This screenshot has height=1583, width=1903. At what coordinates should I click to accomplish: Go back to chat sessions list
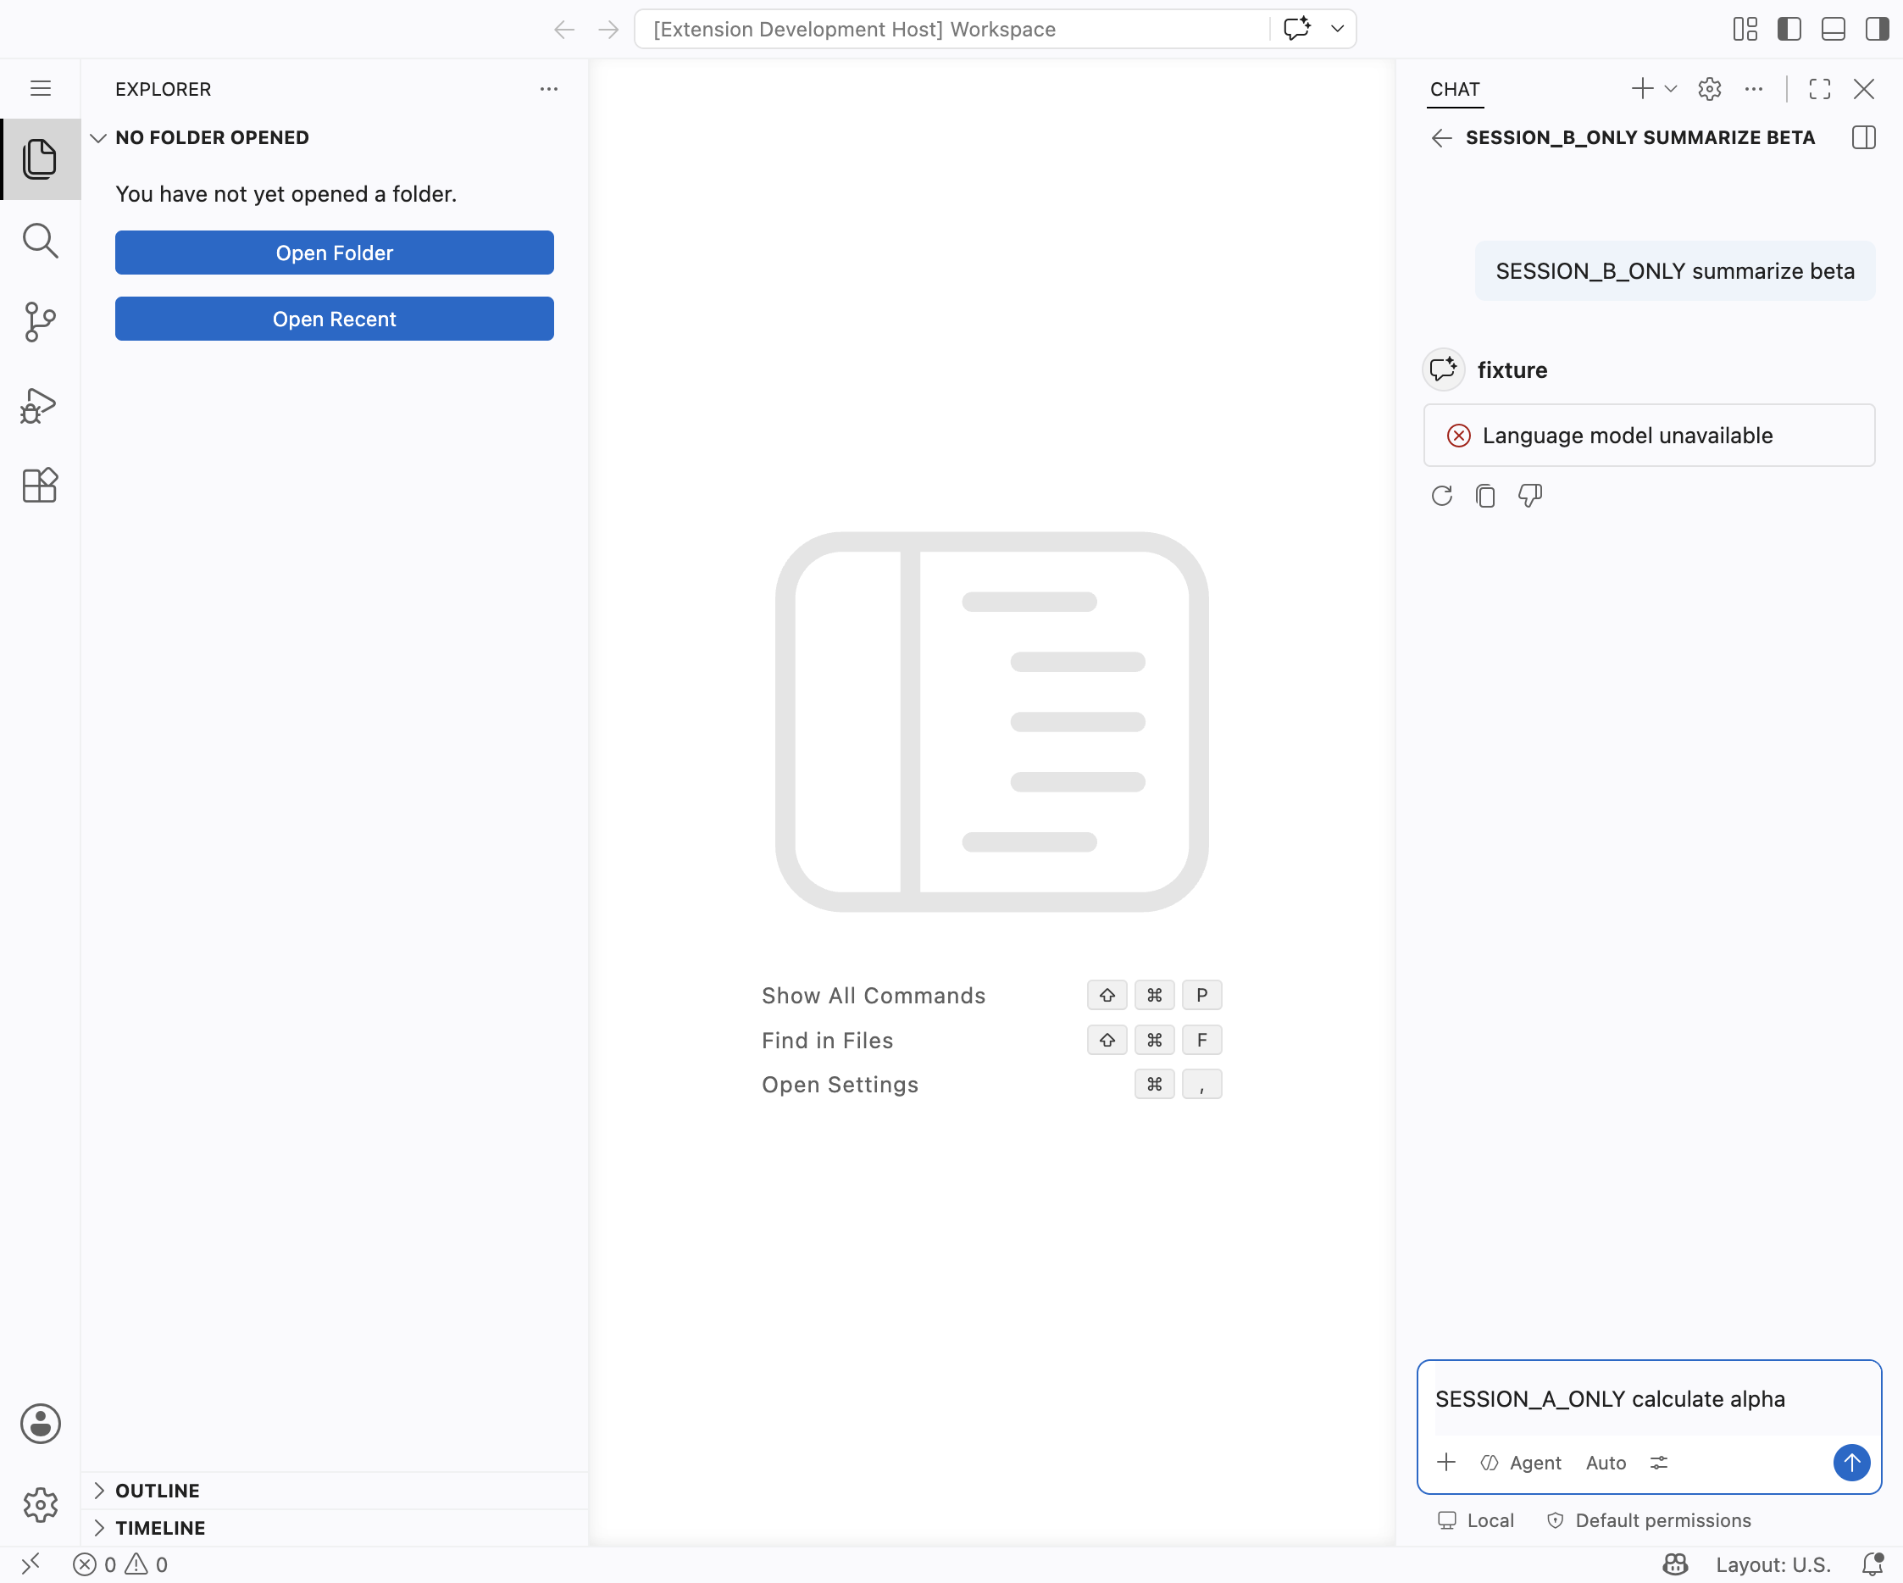pyautogui.click(x=1442, y=138)
